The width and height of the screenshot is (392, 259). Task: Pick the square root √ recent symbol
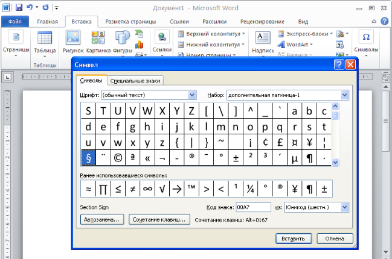click(x=162, y=189)
